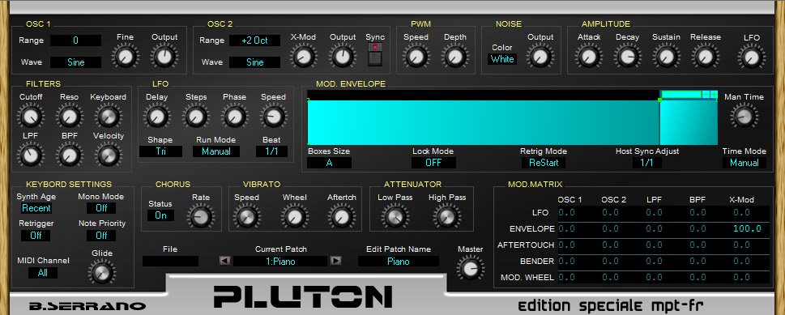Screen dimensions: 785x315
Task: Click the Vibrato Speed knob
Action: 246,216
